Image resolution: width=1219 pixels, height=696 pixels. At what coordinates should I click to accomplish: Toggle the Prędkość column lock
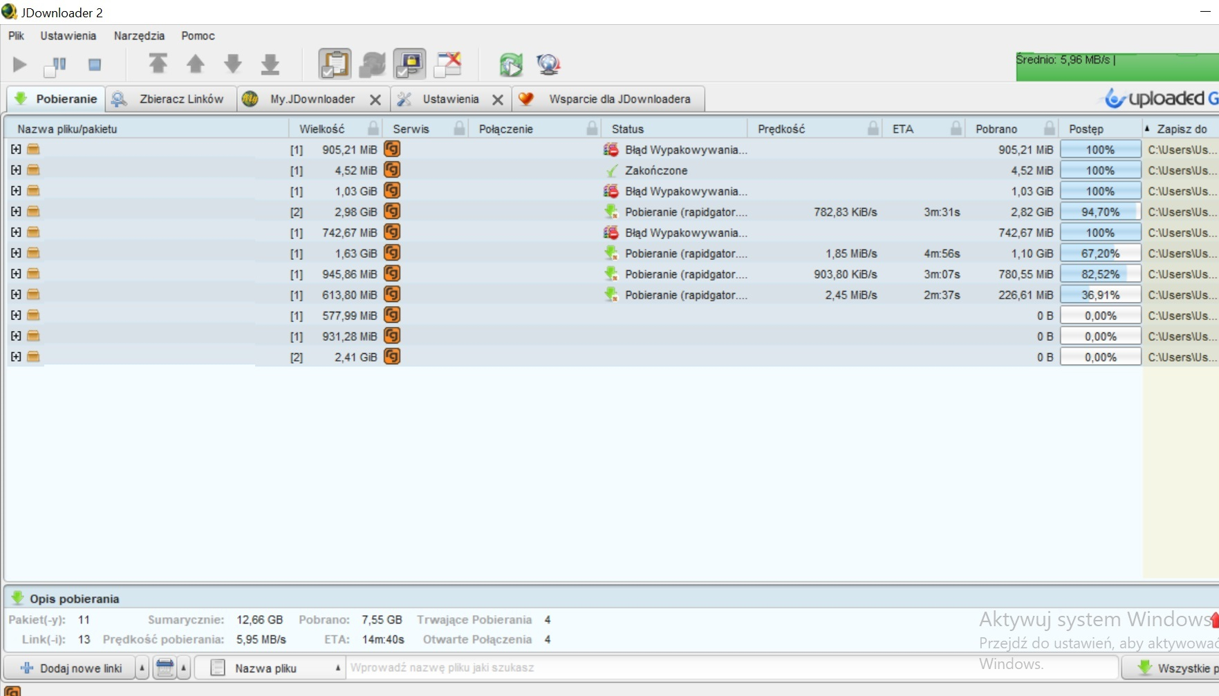873,128
